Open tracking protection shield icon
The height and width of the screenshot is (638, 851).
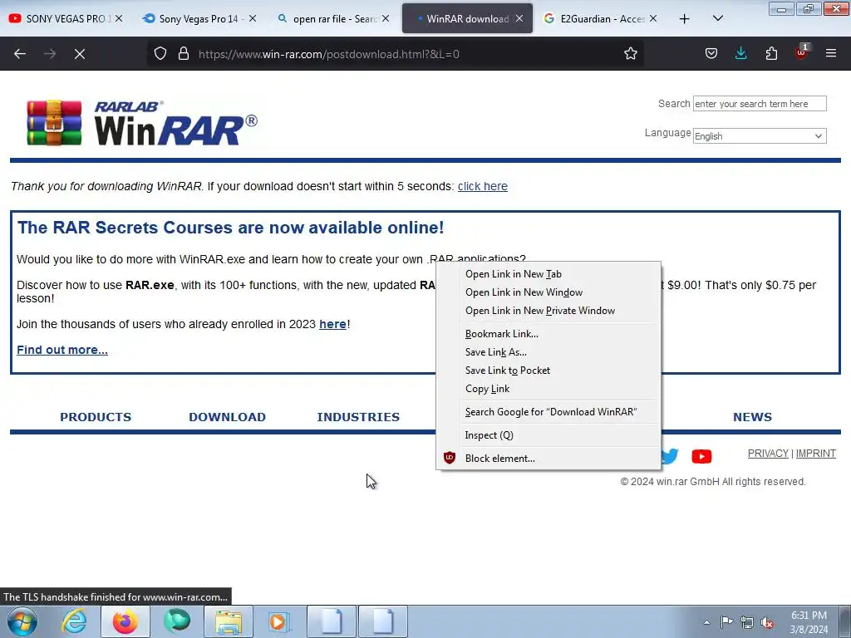[x=160, y=54]
